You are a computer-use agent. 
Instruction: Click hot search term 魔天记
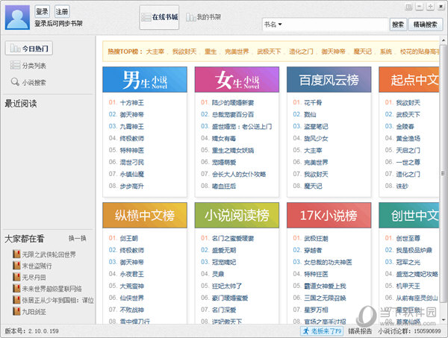(x=363, y=51)
